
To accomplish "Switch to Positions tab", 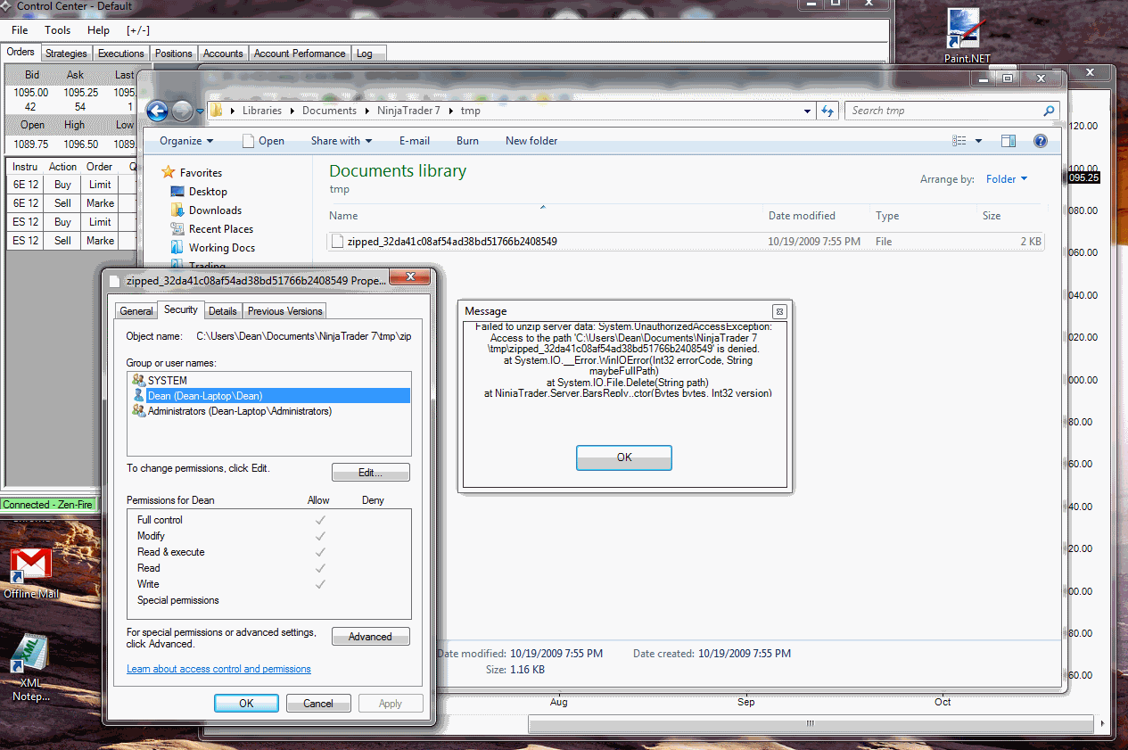I will (173, 54).
